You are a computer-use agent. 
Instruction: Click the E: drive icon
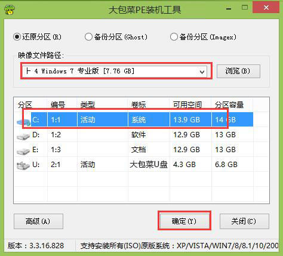click(x=23, y=151)
